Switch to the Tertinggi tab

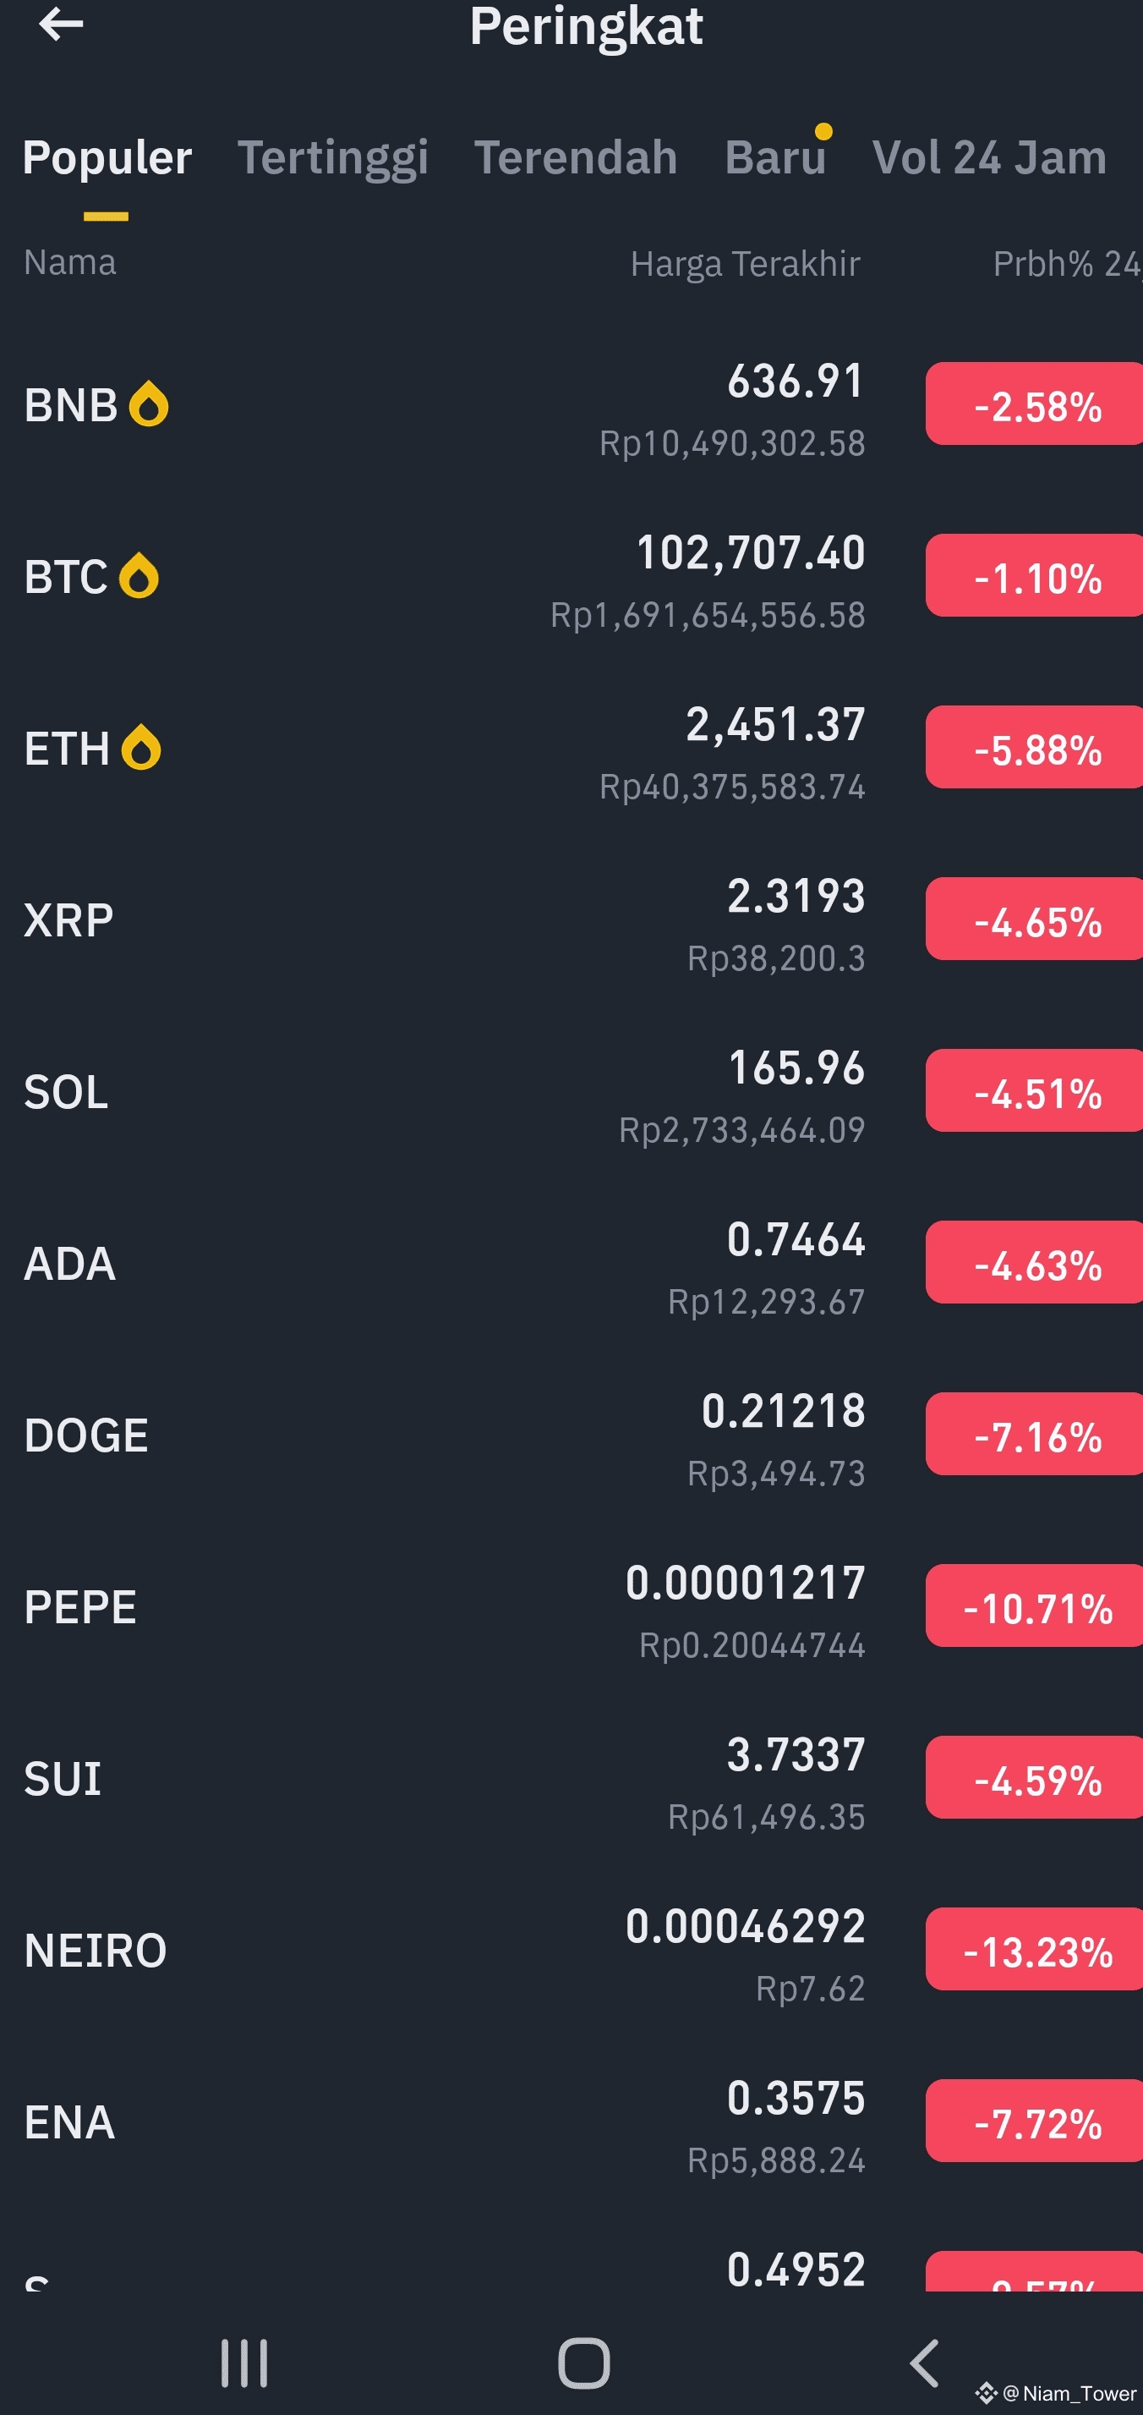point(332,156)
